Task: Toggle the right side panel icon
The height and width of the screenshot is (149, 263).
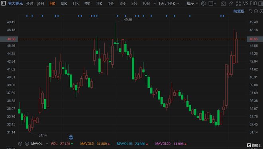Action: pyautogui.click(x=261, y=3)
